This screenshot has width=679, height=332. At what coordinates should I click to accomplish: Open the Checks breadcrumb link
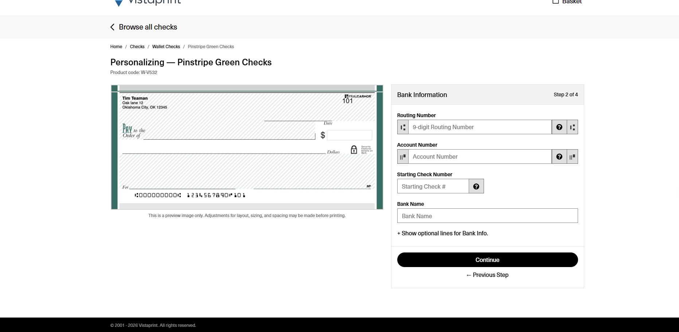coord(137,47)
